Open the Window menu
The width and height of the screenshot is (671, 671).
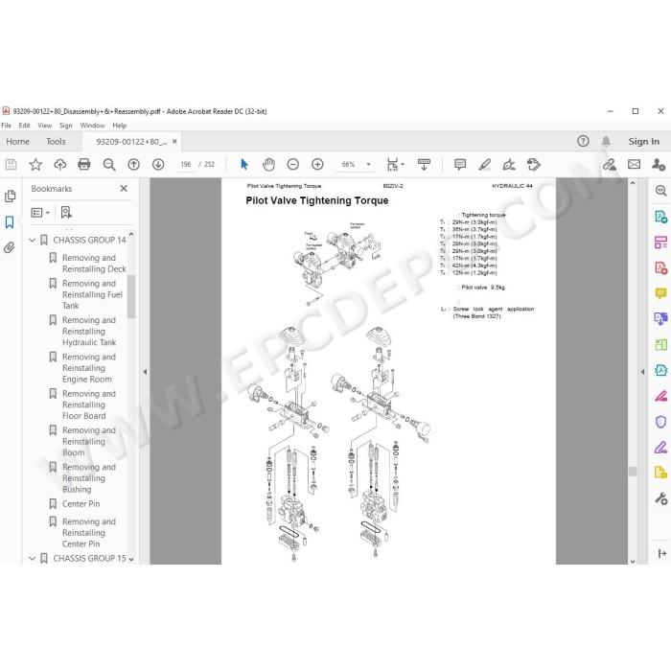pos(92,126)
